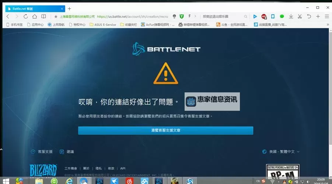Screen dimensions: 332x184
Task: Open Internet Explorer from taskbar
Action: coord(69,181)
